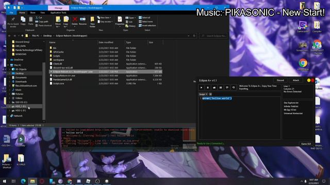Select Universal Aimbot.txt in script list
This screenshot has height=185, width=330.
[x=293, y=113]
